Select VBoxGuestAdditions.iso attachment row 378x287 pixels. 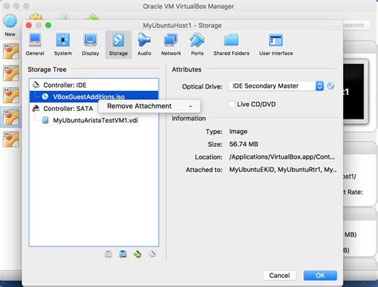(x=94, y=96)
